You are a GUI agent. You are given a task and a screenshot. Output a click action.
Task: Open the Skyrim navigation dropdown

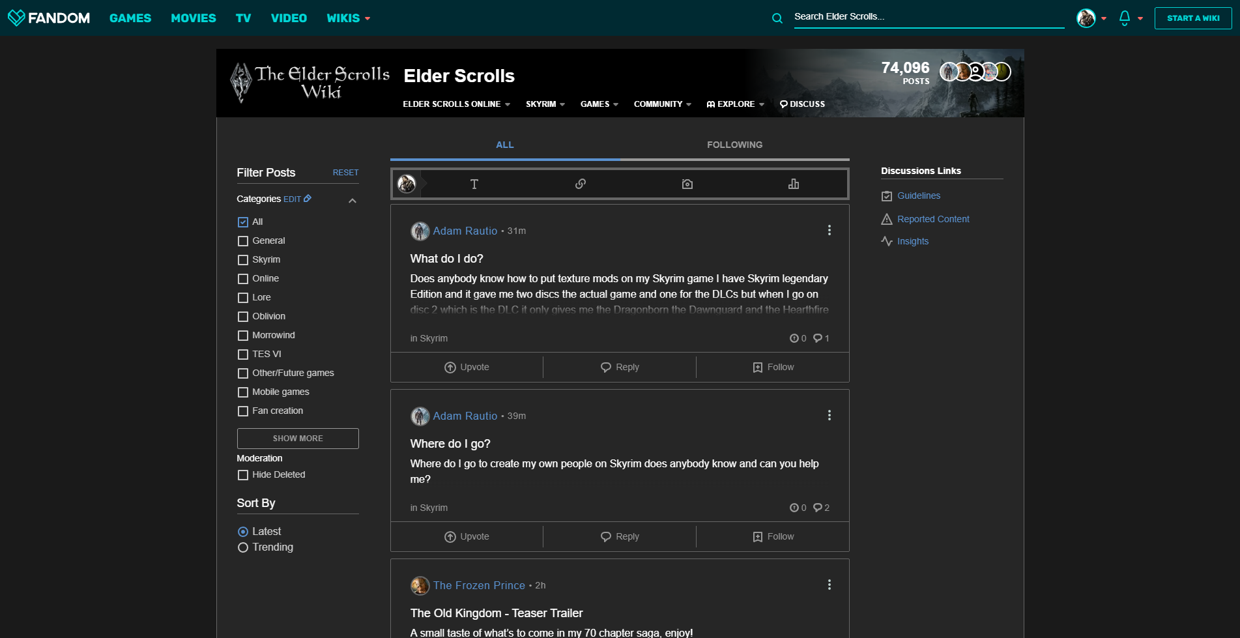[545, 104]
